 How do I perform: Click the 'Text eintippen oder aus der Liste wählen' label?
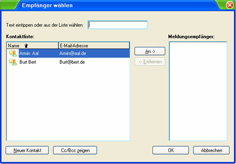click(x=45, y=25)
